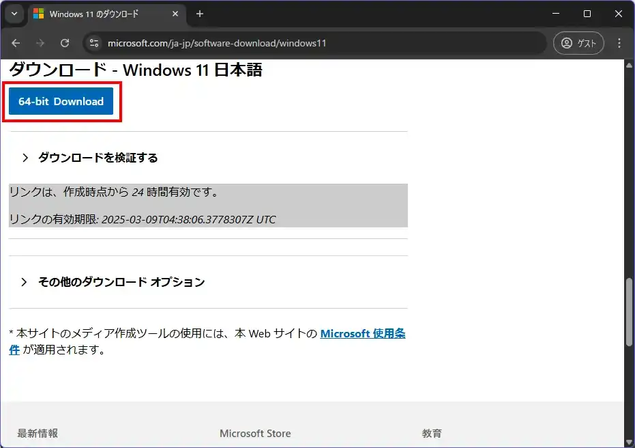Open a new tab with the plus icon
Screen dimensions: 635x448
200,14
